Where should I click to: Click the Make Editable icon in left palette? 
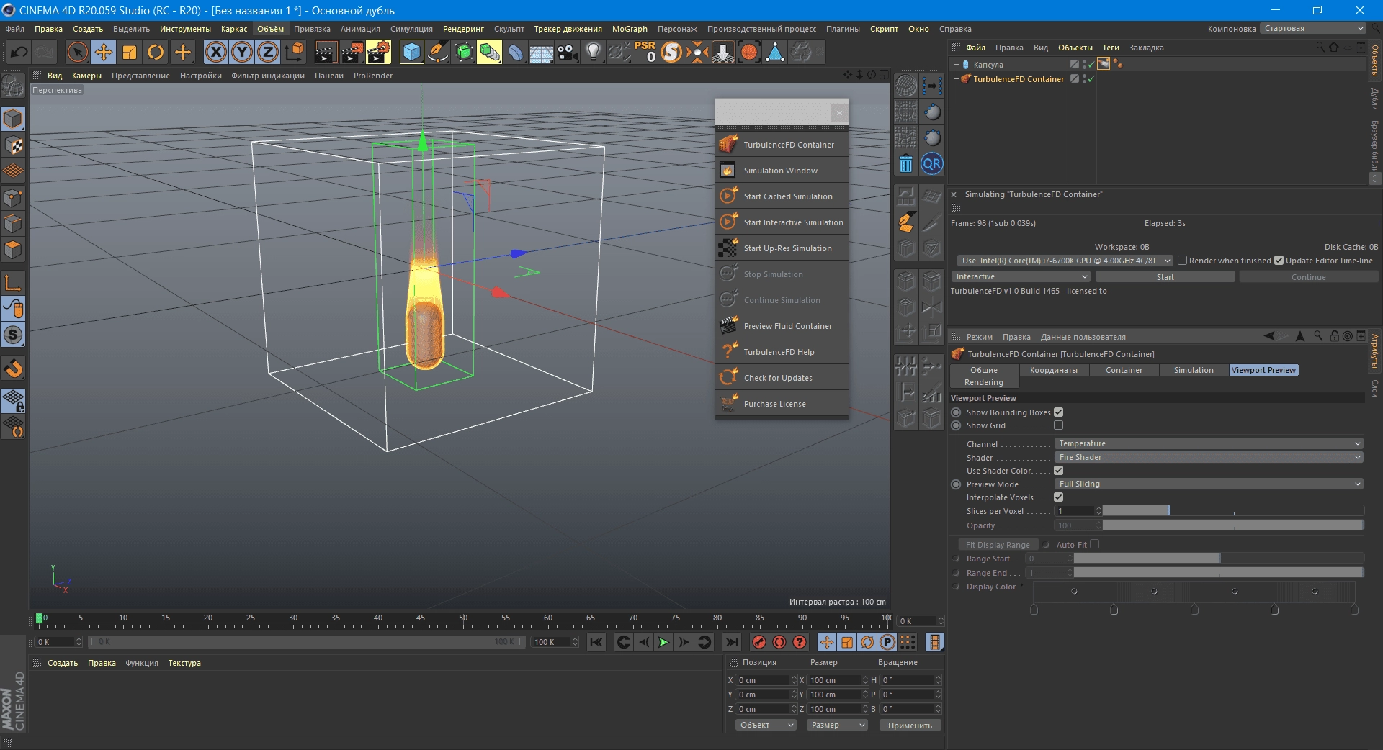[13, 86]
